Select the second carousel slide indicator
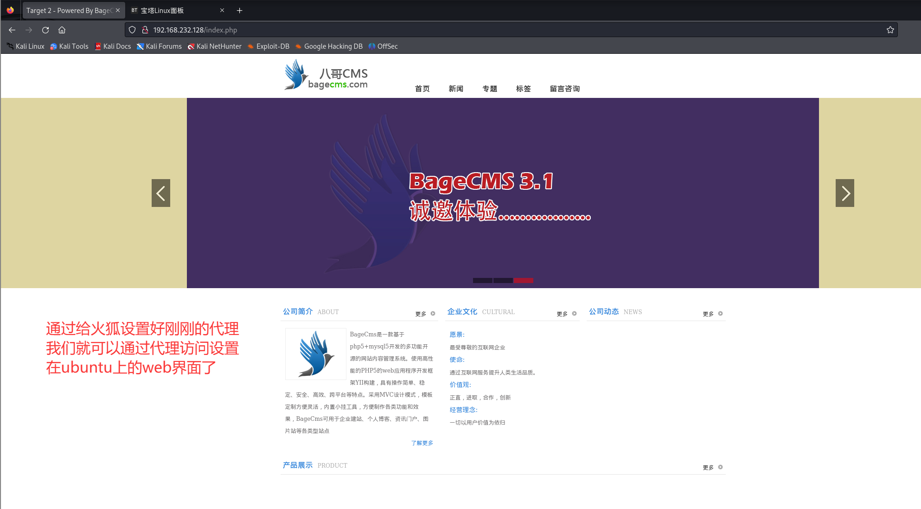 coord(503,280)
